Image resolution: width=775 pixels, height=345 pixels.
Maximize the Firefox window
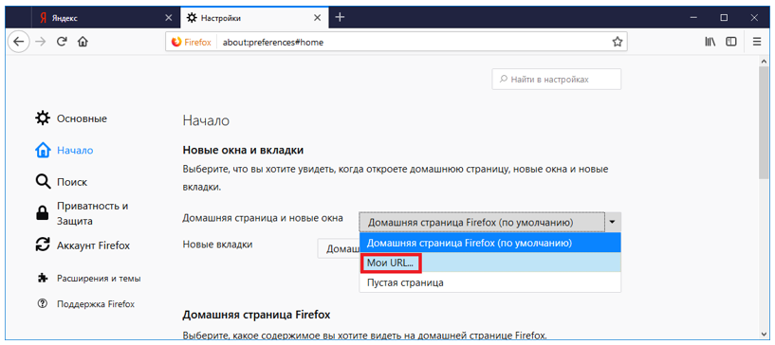pos(724,18)
